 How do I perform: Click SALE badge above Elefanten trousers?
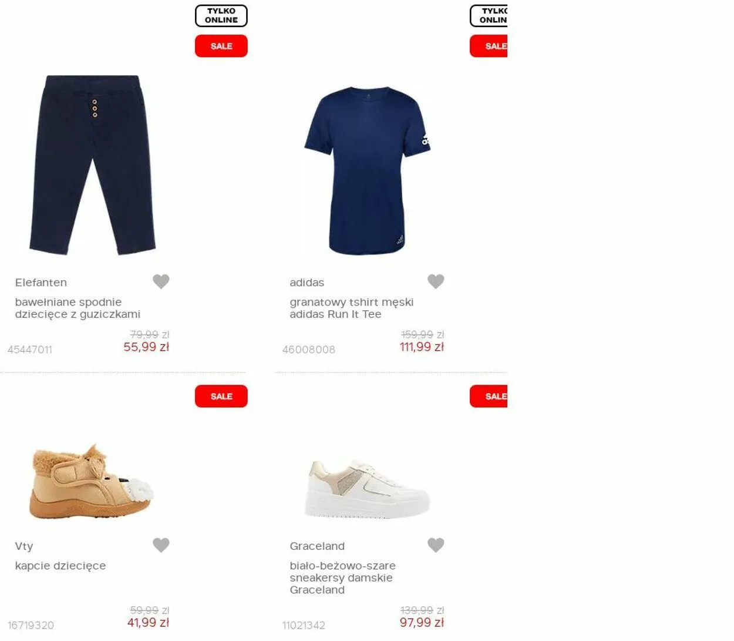click(x=221, y=46)
